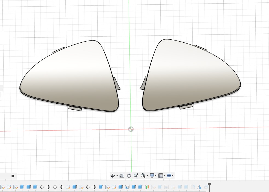This screenshot has width=269, height=192.
Task: Expand the comments panel plus button
Action: 13,176
